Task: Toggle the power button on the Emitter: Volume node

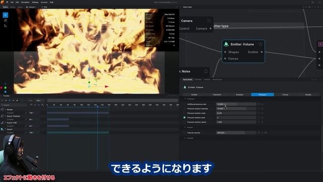Action: [x=260, y=44]
